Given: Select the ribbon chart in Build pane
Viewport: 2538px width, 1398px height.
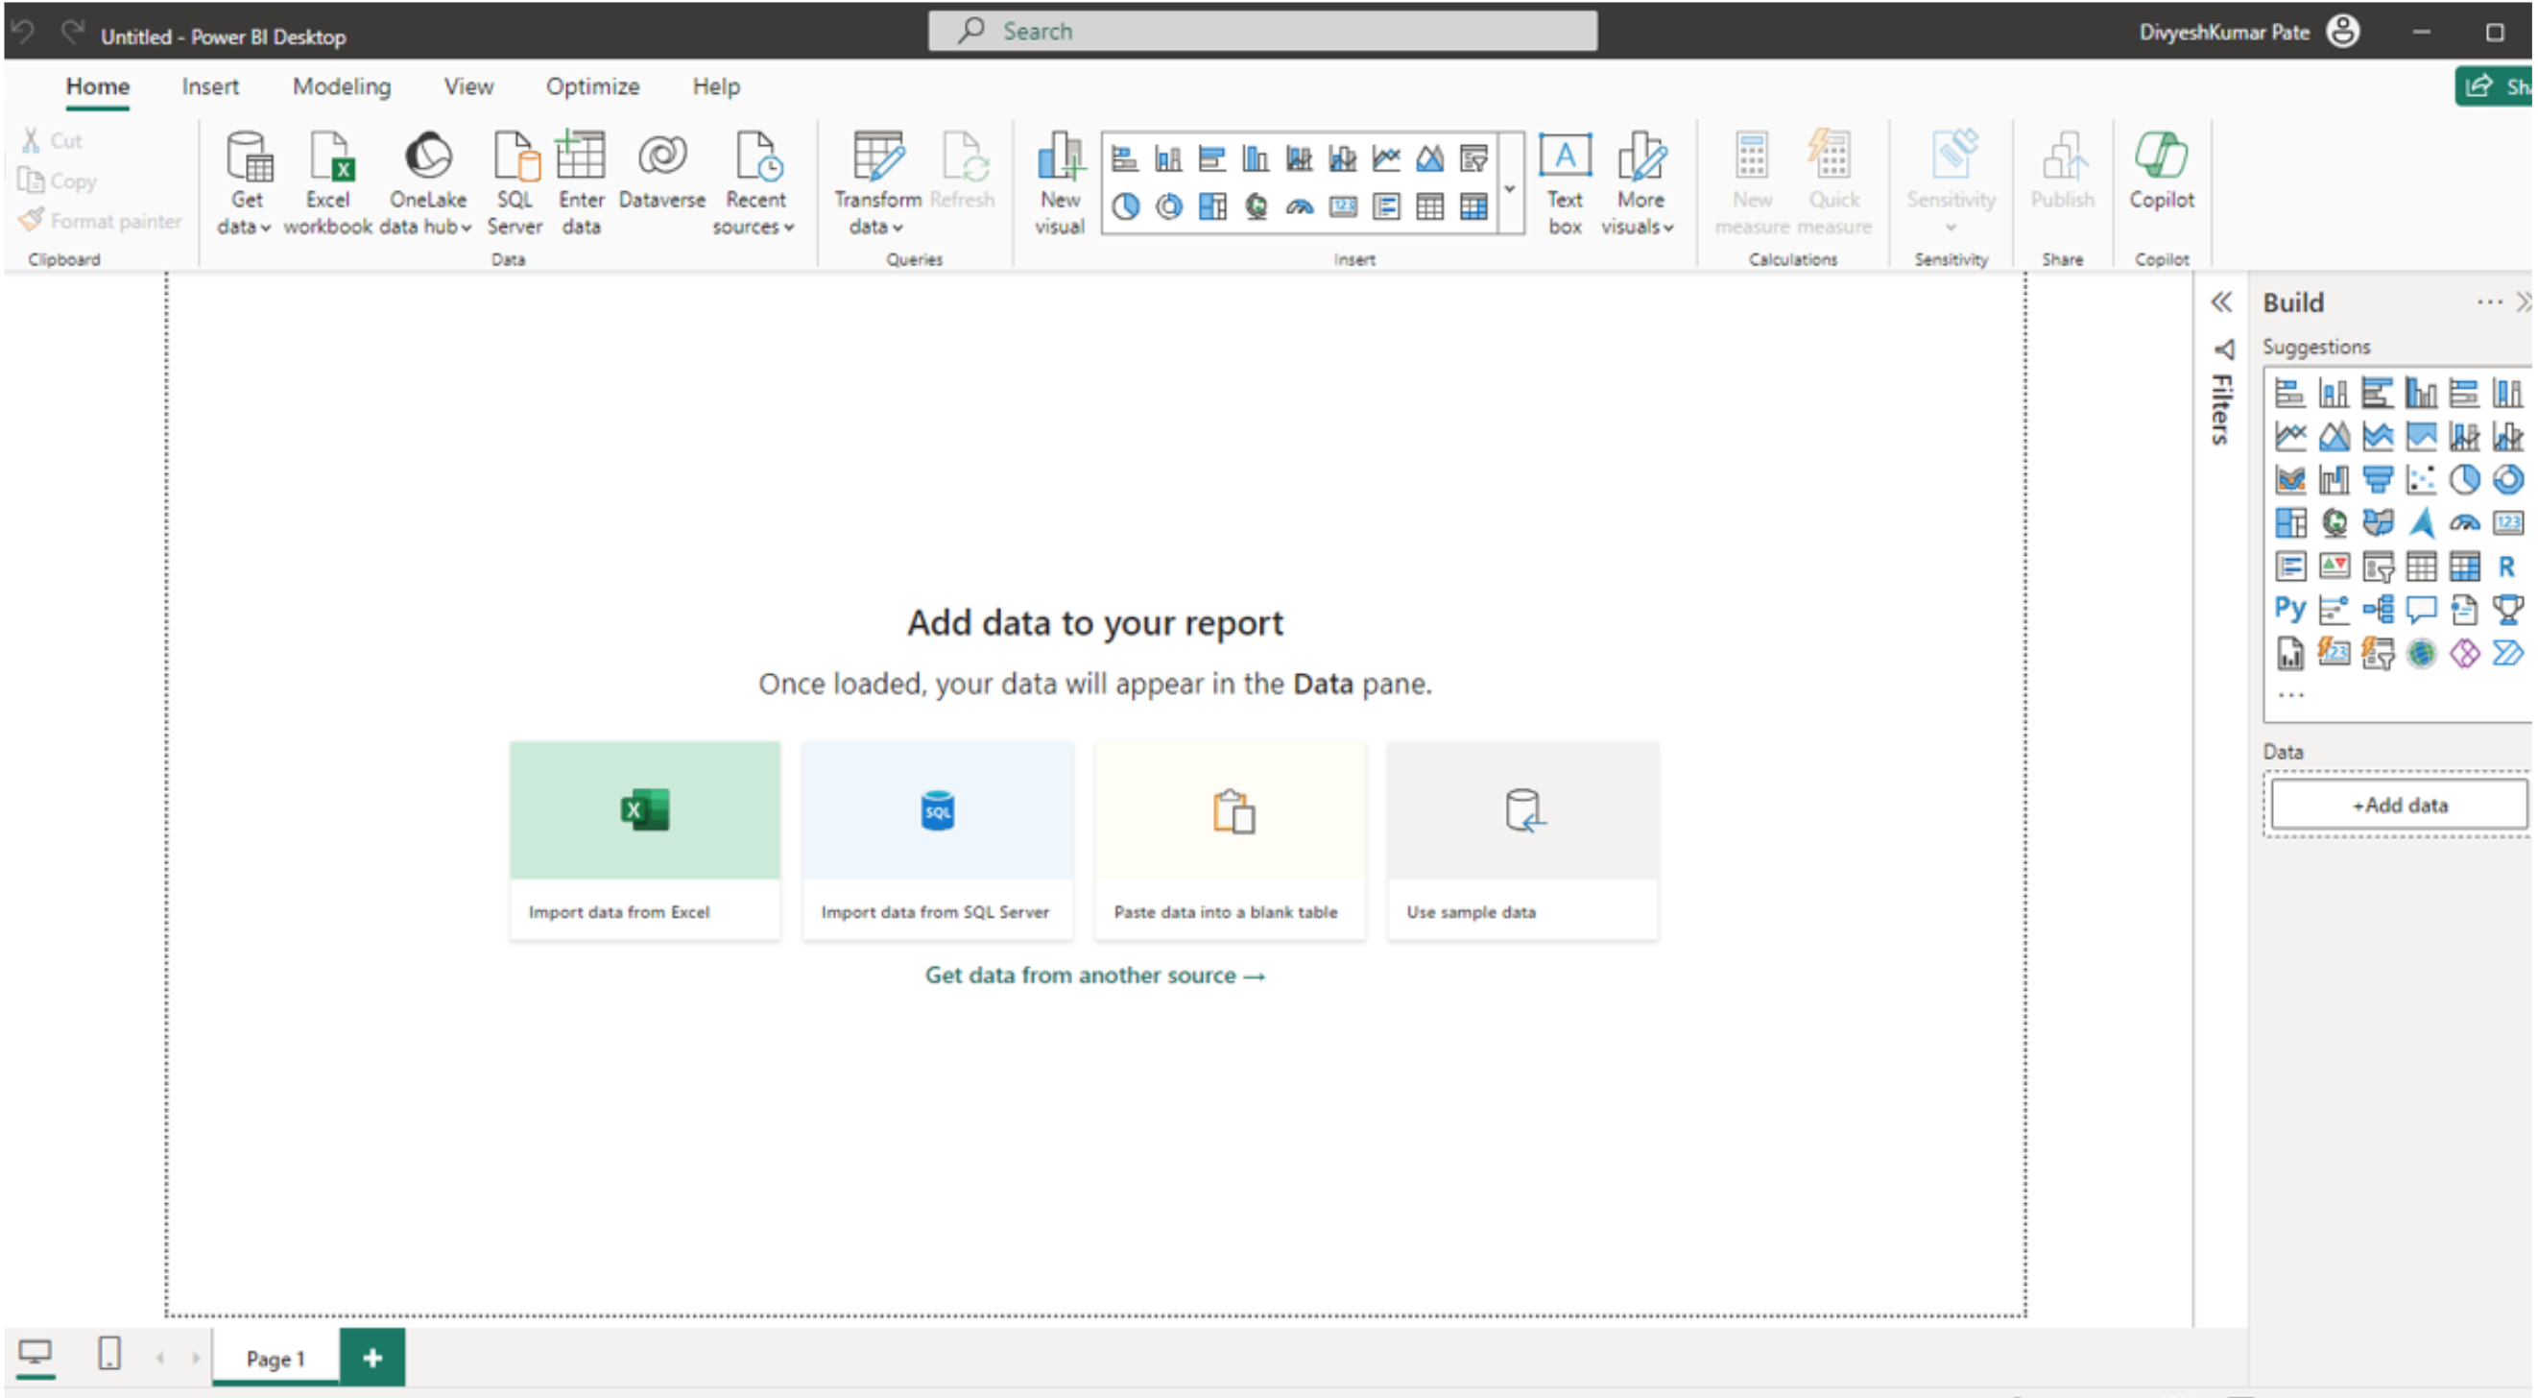Looking at the screenshot, I should pos(2289,480).
